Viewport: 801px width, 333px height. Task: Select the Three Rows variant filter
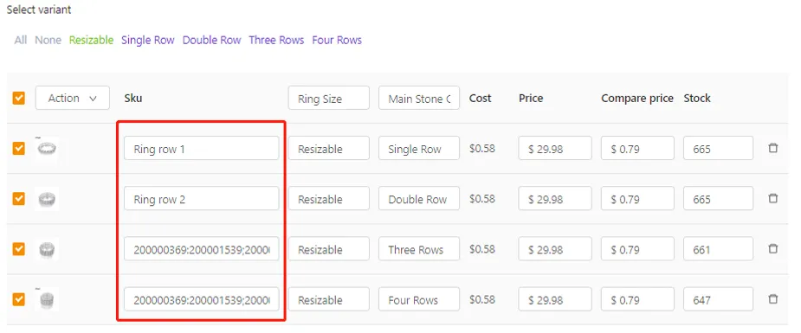pos(276,41)
